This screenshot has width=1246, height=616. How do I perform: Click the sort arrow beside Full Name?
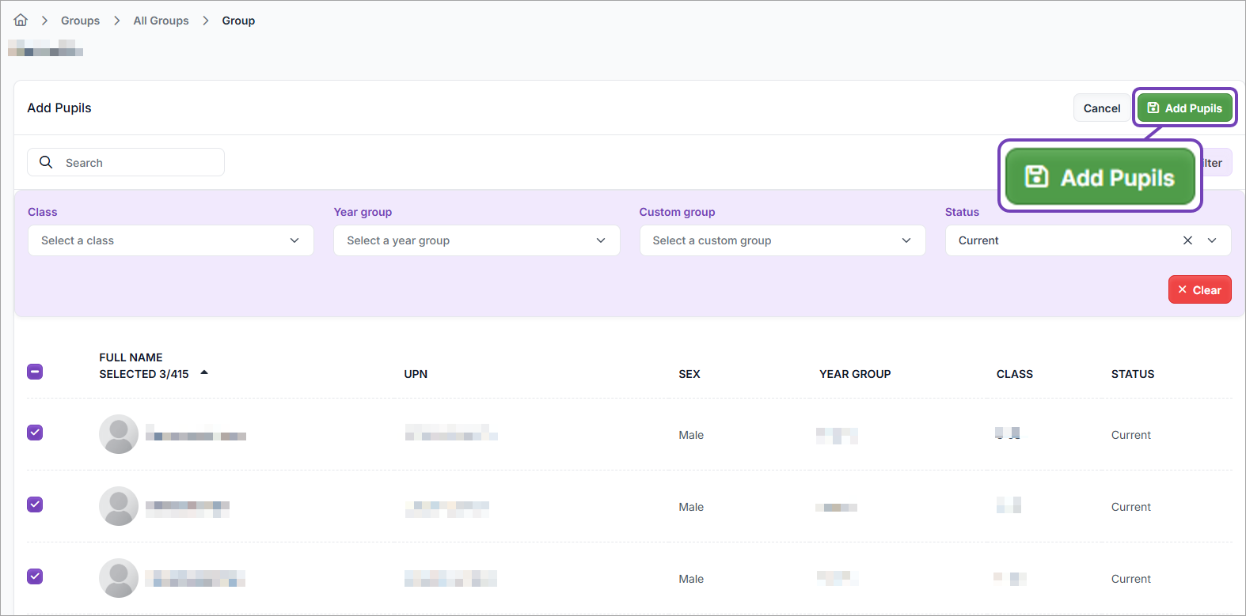[x=204, y=372]
